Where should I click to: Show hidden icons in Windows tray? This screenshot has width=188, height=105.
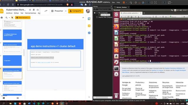(161, 104)
